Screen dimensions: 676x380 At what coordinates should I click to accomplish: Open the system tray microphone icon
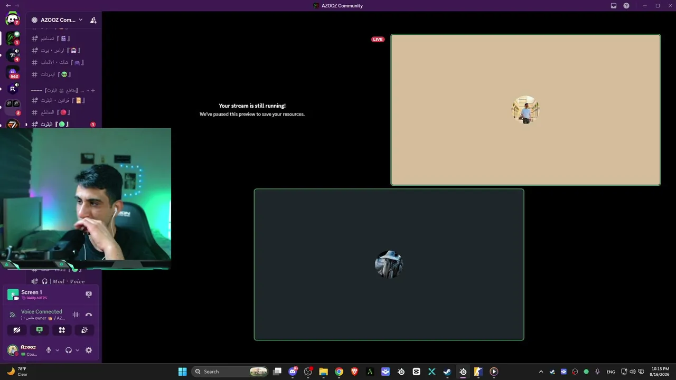pos(597,372)
